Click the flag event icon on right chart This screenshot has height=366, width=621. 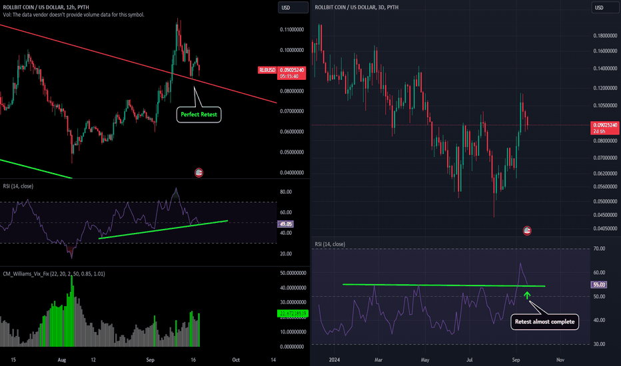tap(527, 231)
